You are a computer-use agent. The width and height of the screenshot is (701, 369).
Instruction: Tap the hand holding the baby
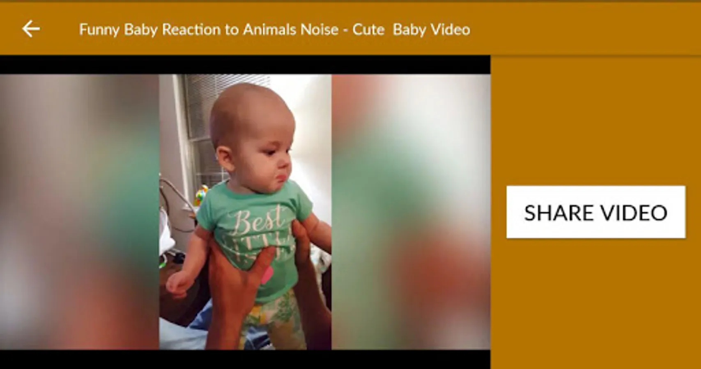[238, 287]
